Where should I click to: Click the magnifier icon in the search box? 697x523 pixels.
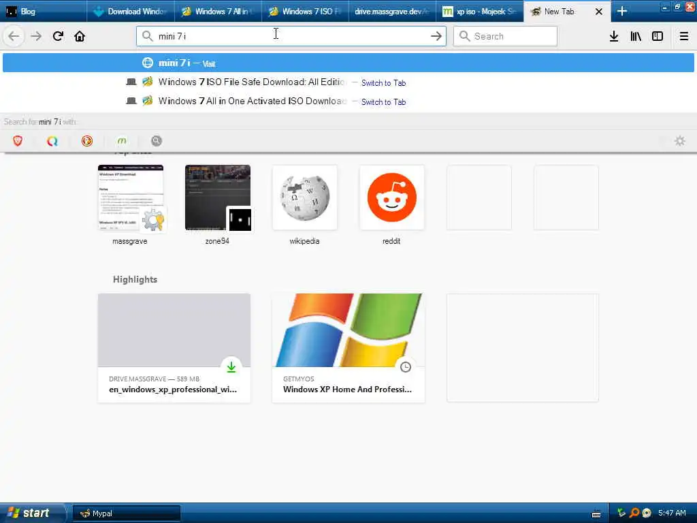[464, 36]
